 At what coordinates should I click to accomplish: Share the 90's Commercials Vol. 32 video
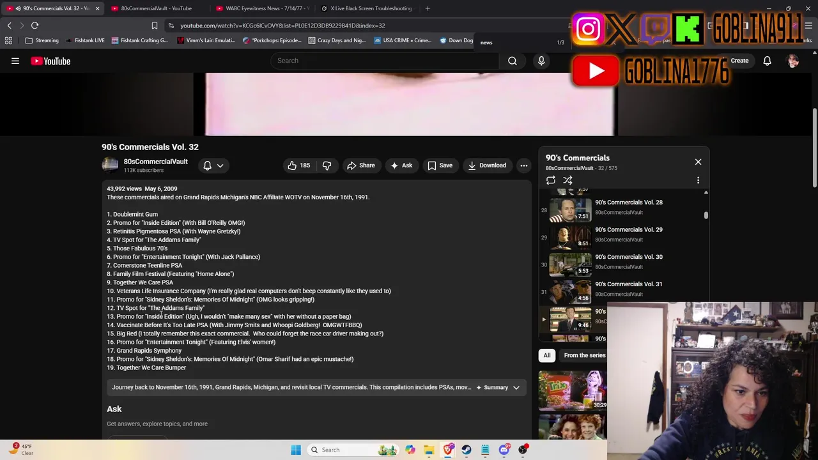coord(361,165)
